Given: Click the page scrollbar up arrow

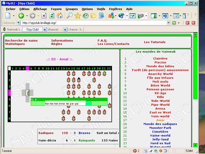Looking at the screenshot, I should pos(195,35).
